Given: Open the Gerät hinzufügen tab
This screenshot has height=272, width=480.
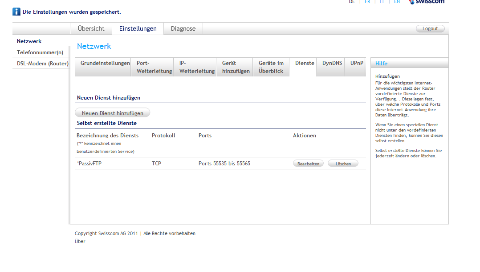Looking at the screenshot, I should tap(234, 67).
